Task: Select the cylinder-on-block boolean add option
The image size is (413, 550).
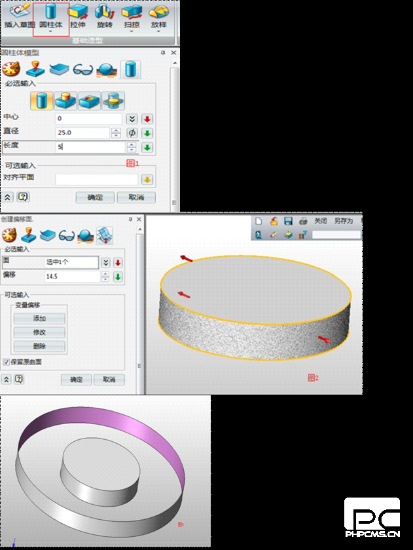Action: tap(66, 101)
